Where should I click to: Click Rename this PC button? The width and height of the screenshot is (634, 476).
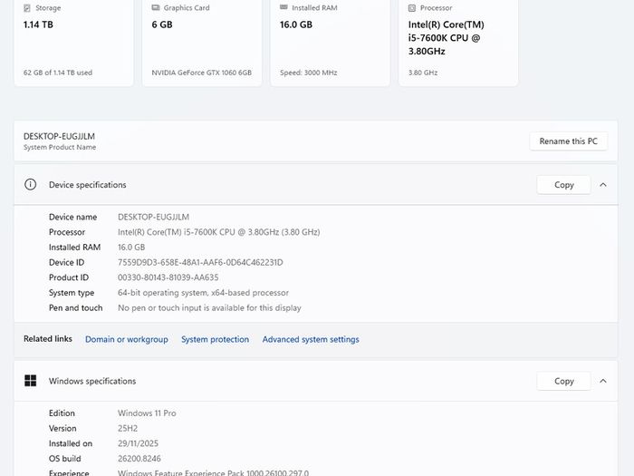[568, 141]
